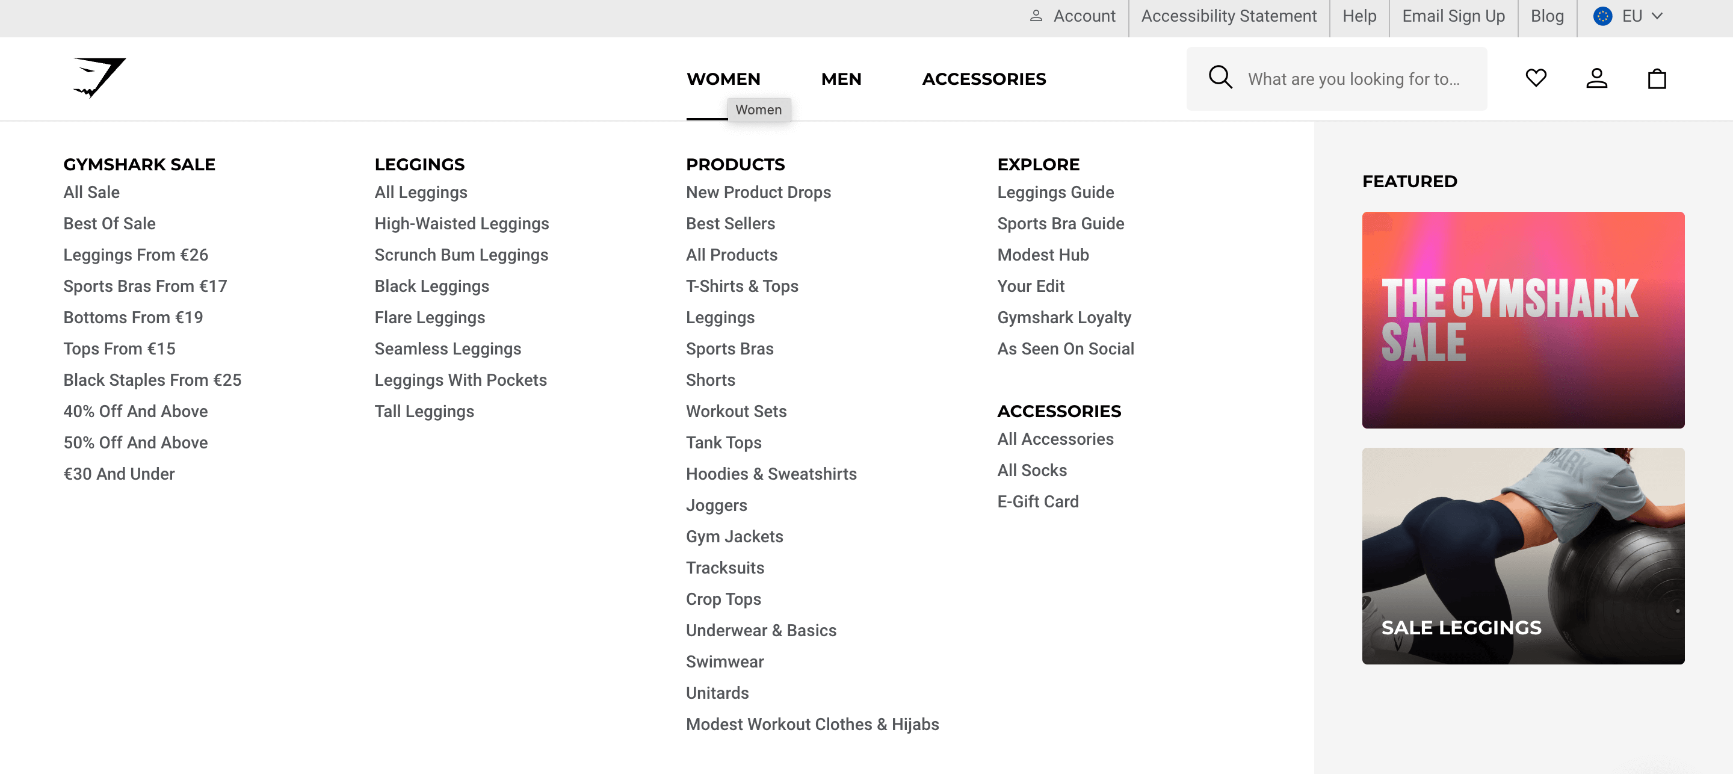Screen dimensions: 1733x774
Task: Click the Gymshark logo
Action: pyautogui.click(x=98, y=76)
